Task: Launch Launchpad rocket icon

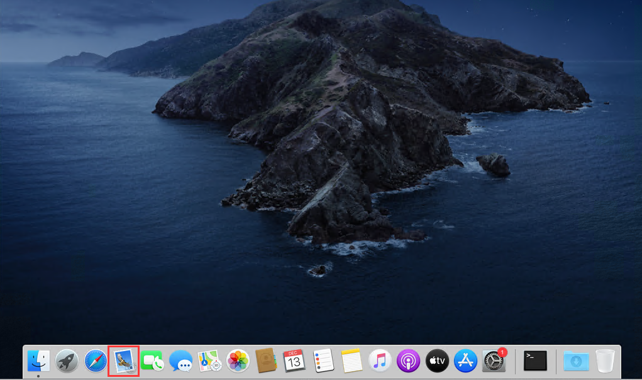Action: [x=67, y=360]
